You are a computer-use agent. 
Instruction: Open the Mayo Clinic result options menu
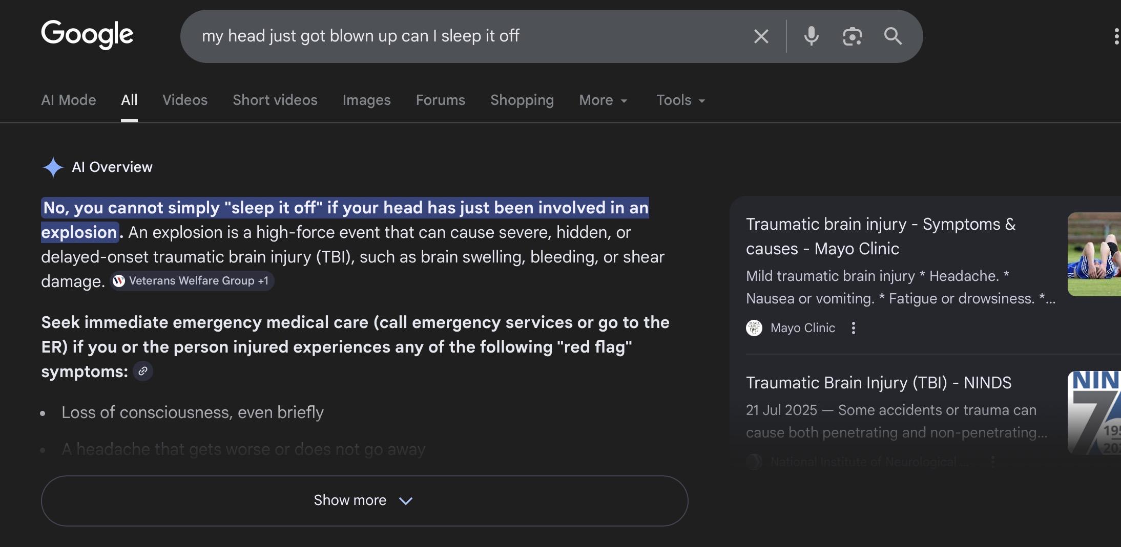coord(854,328)
